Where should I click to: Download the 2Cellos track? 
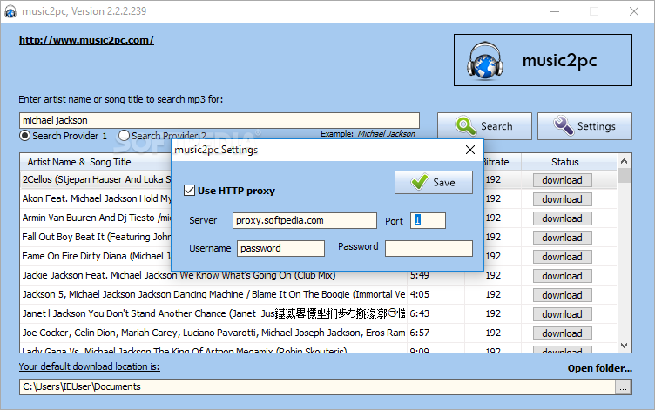click(x=563, y=180)
